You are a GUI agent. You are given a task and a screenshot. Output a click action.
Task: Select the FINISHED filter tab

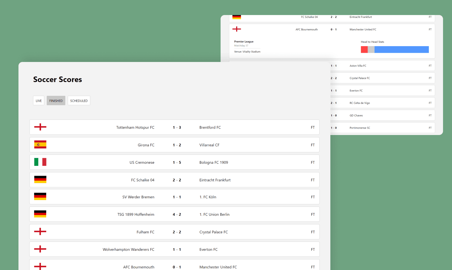tap(56, 101)
